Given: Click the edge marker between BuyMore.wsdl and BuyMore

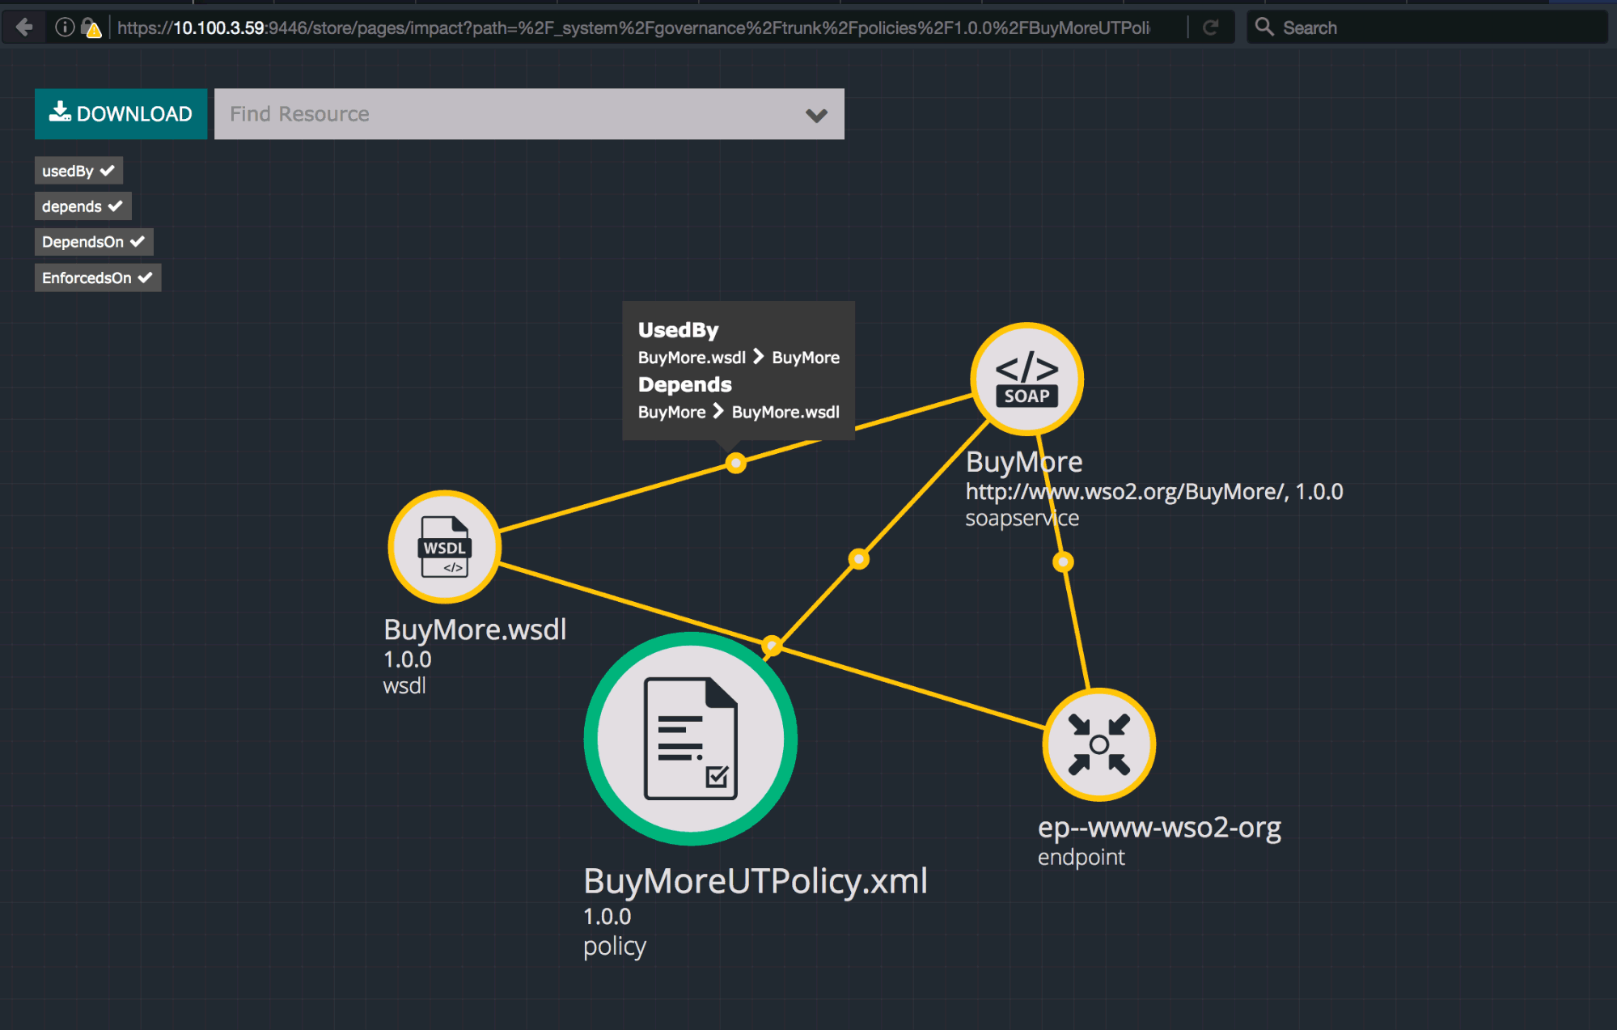Looking at the screenshot, I should [x=735, y=463].
